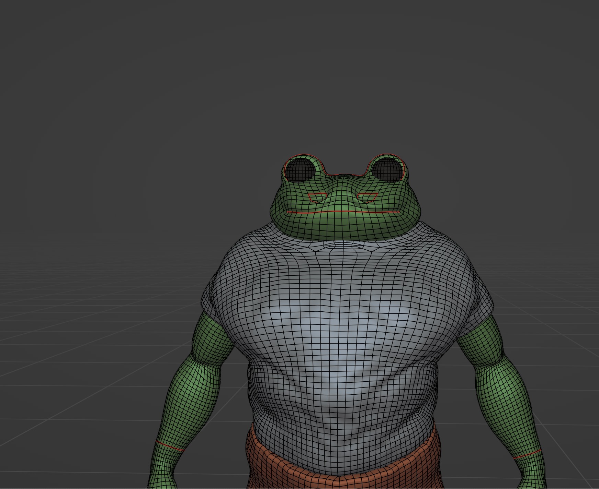Click the red mouth seam on frog head

tap(343, 212)
